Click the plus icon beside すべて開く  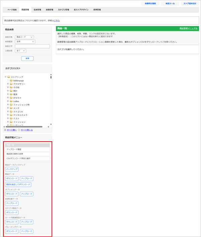pyautogui.click(x=5, y=130)
